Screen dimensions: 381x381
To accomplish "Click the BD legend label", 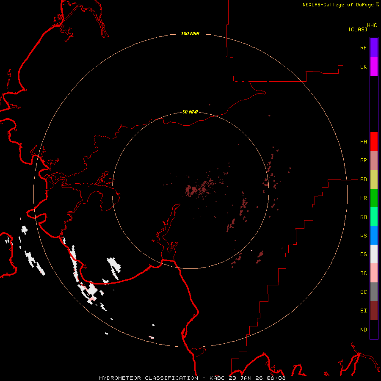I will coord(363,179).
